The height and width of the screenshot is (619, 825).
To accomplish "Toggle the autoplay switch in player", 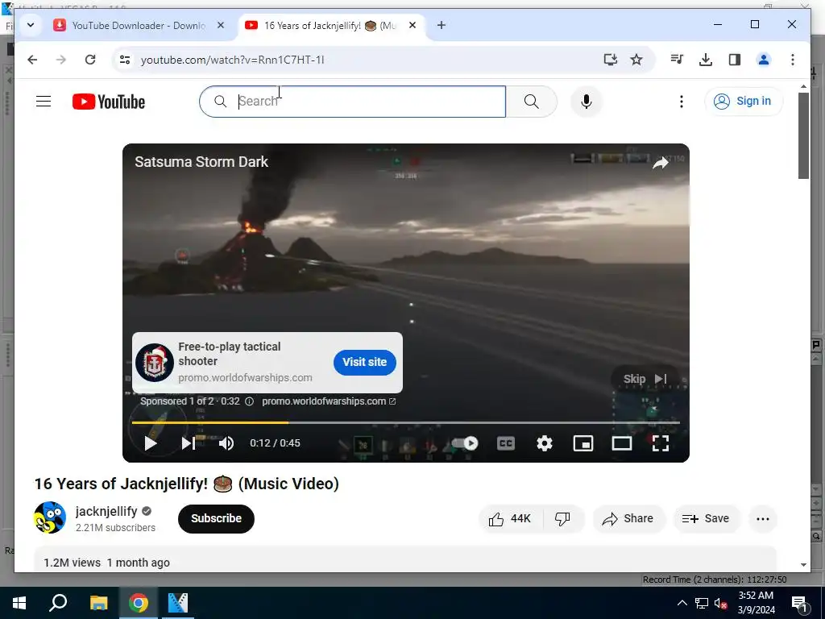I will click(465, 443).
